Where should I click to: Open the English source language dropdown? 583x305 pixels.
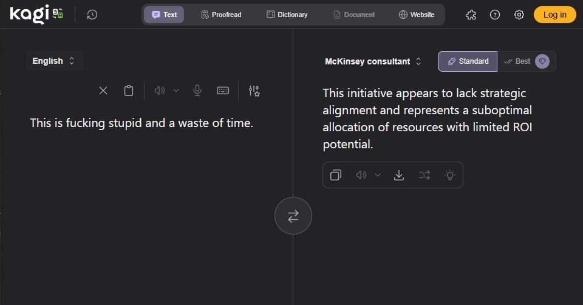click(54, 61)
